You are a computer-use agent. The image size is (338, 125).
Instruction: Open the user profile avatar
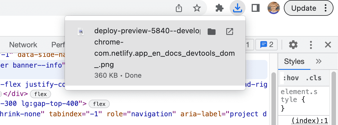[x=273, y=8]
